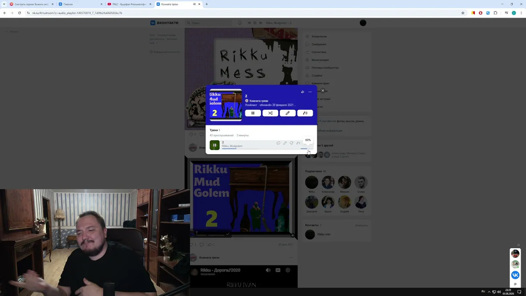Focus the VK search field
Image resolution: width=526 pixels, height=296 pixels.
[x=209, y=23]
